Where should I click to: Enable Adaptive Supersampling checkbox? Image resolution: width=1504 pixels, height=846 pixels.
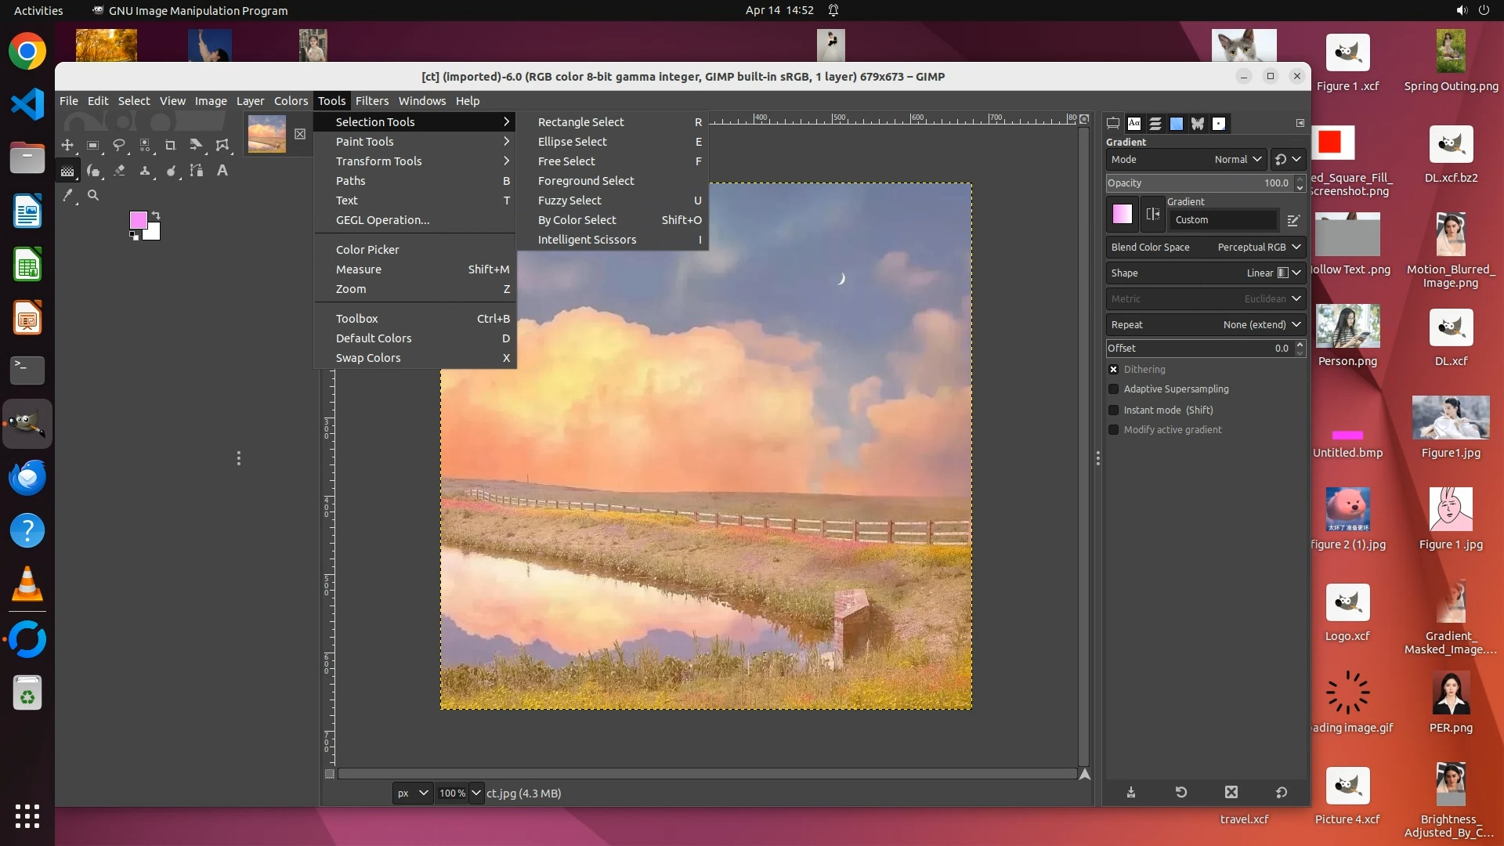tap(1113, 389)
